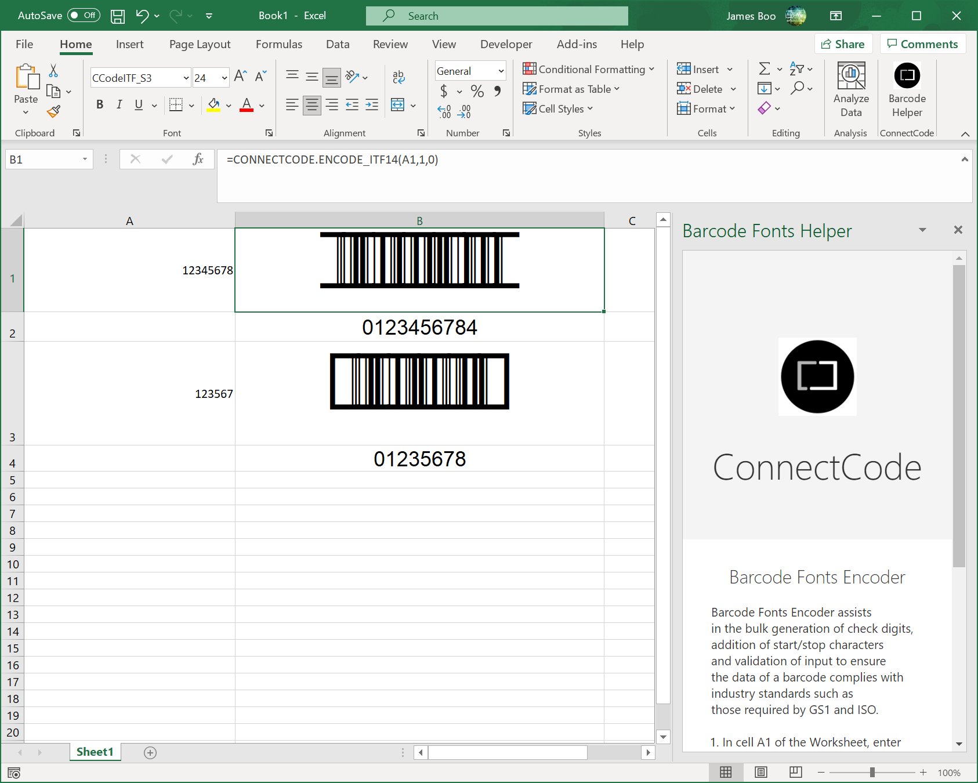Click the Save icon in title bar

tap(118, 16)
